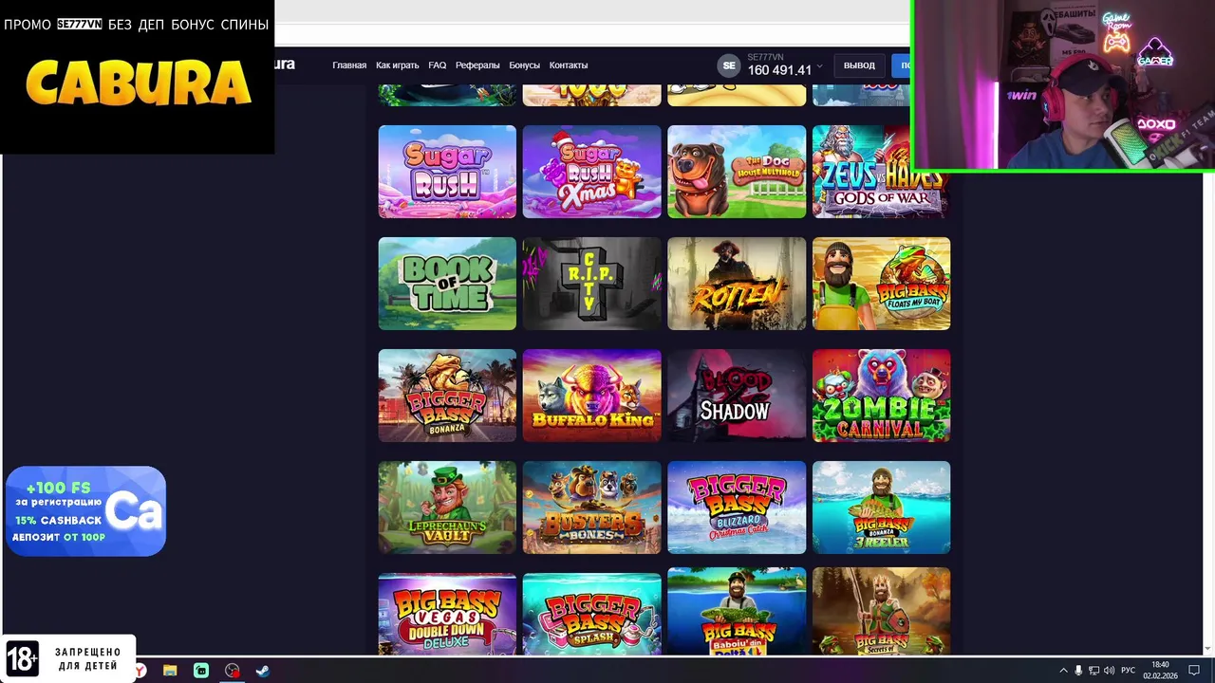Launch the Busters Bones game
Screen dimensions: 1215x683
point(591,508)
